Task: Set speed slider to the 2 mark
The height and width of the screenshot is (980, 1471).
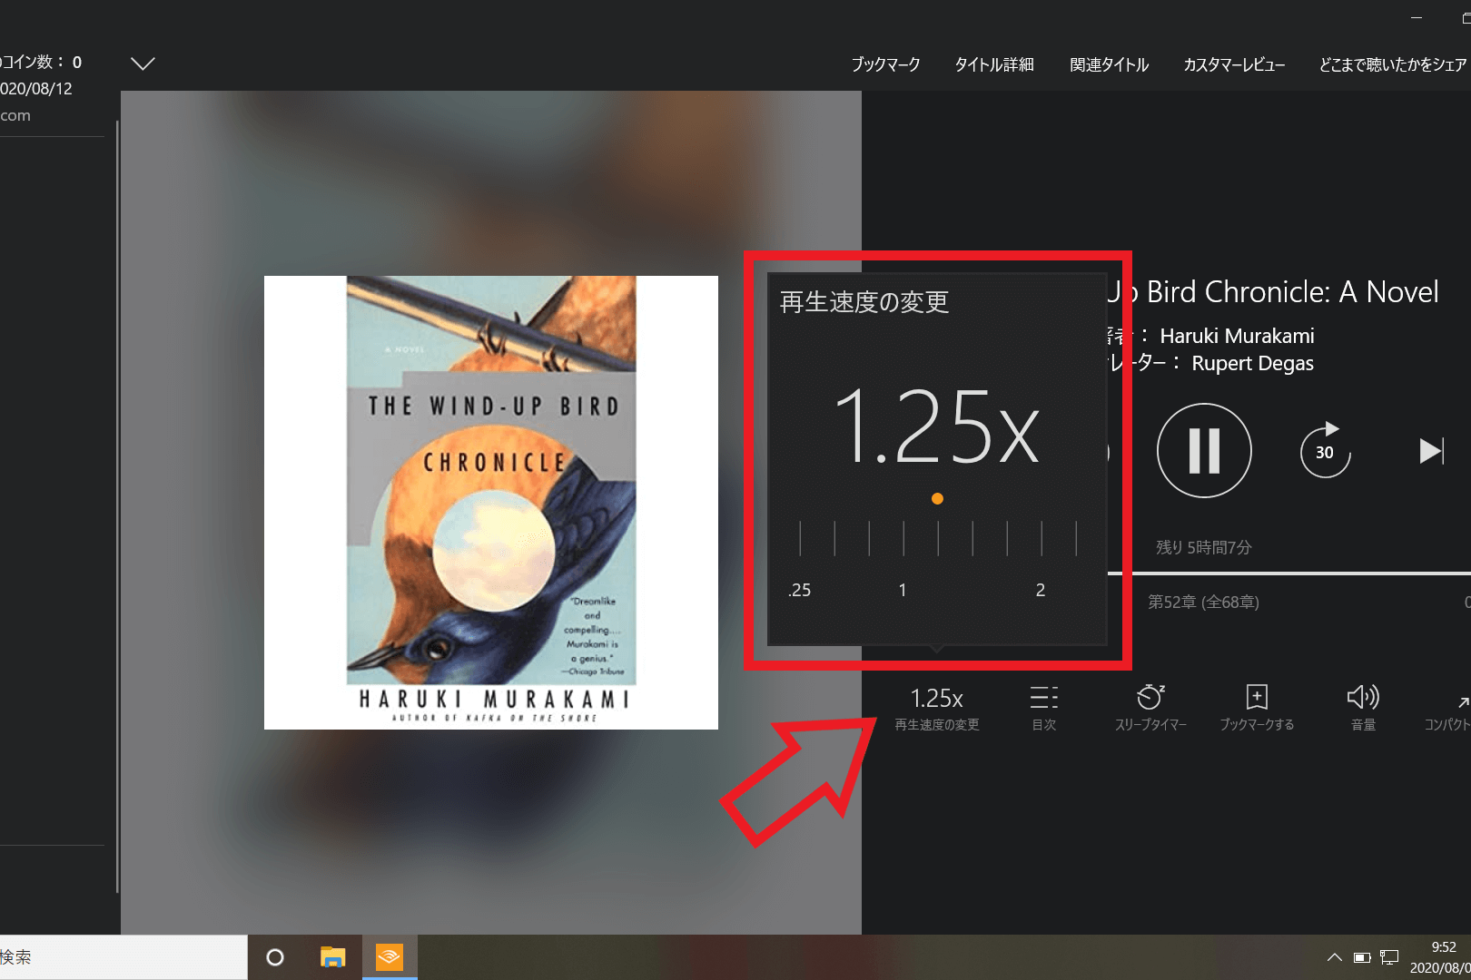Action: tap(1042, 538)
